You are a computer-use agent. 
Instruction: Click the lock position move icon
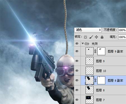tap(96, 37)
